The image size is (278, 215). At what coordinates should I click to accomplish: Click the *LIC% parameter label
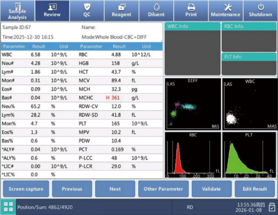[8, 175]
